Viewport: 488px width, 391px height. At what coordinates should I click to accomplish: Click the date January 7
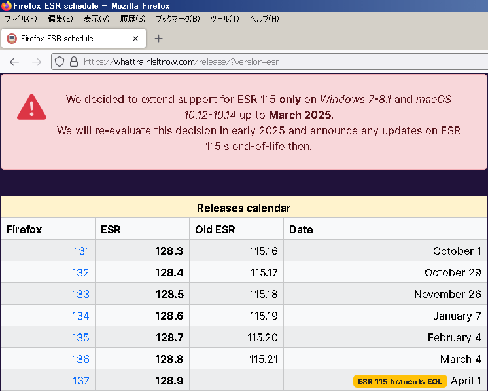[457, 316]
